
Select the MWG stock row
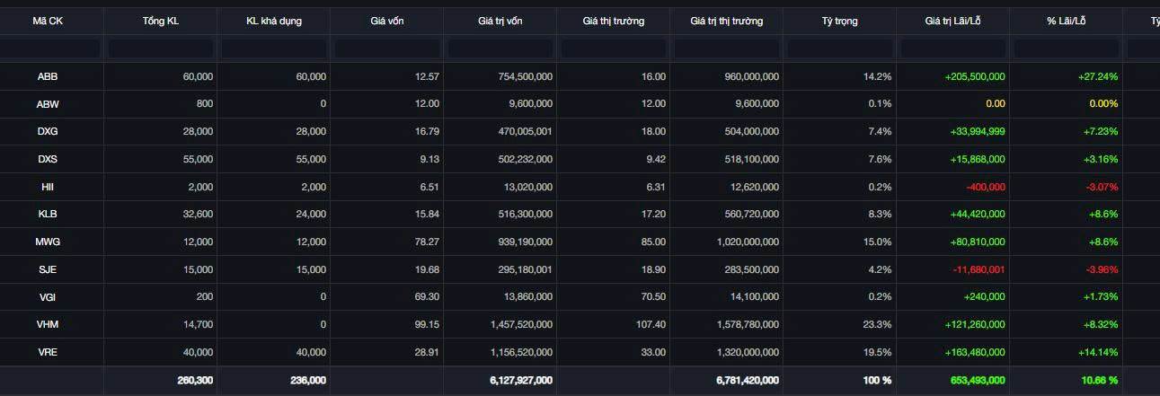point(48,242)
